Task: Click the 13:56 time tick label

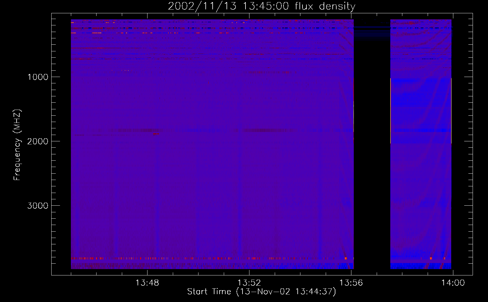Action: (351, 283)
